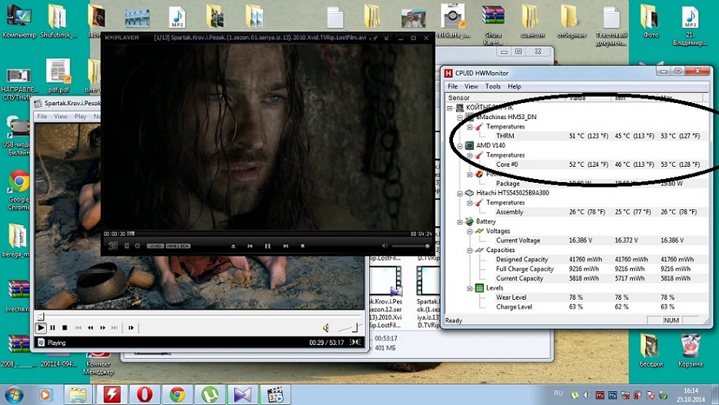Collapse the Hitachi HTS545025B9A300 node
Screen dimensions: 719x405
click(460, 194)
